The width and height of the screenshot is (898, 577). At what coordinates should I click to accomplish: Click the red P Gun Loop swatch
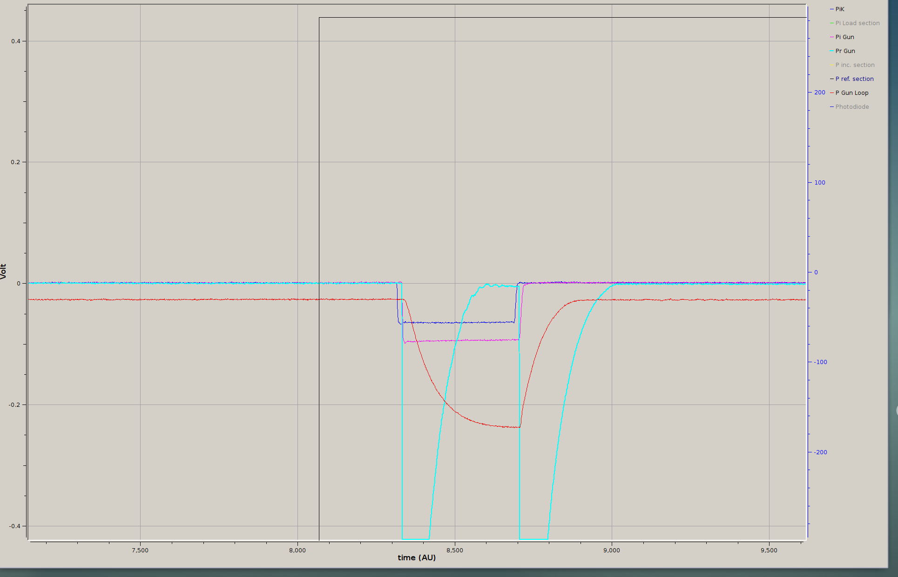tap(832, 93)
